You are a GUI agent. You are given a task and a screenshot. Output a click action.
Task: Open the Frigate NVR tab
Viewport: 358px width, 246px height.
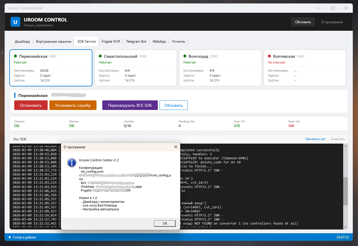tap(111, 41)
